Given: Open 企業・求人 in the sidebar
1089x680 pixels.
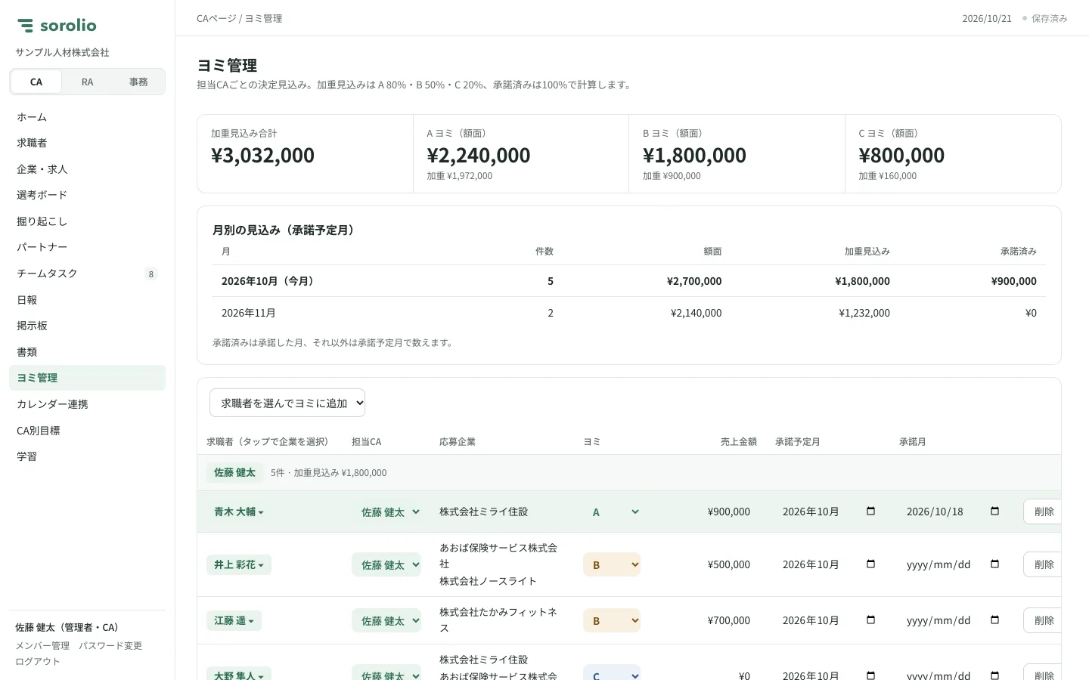Looking at the screenshot, I should [x=87, y=169].
